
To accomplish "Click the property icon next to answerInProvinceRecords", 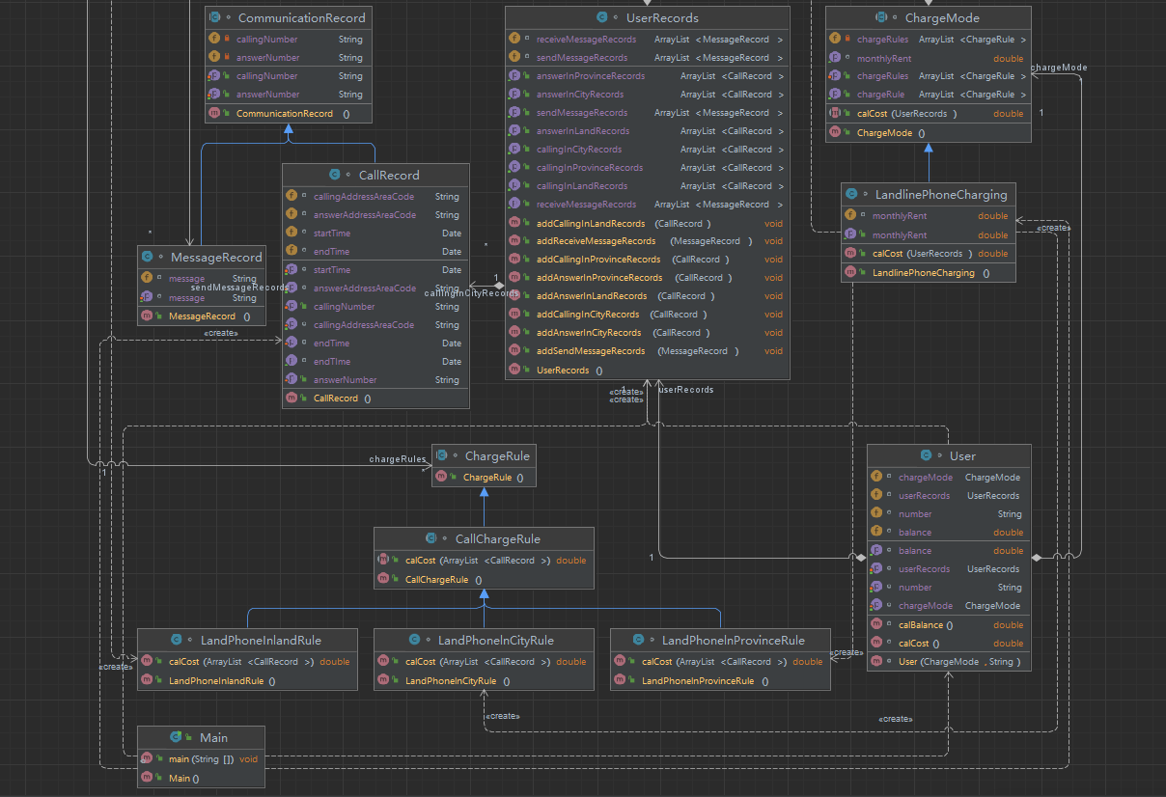I will (514, 76).
